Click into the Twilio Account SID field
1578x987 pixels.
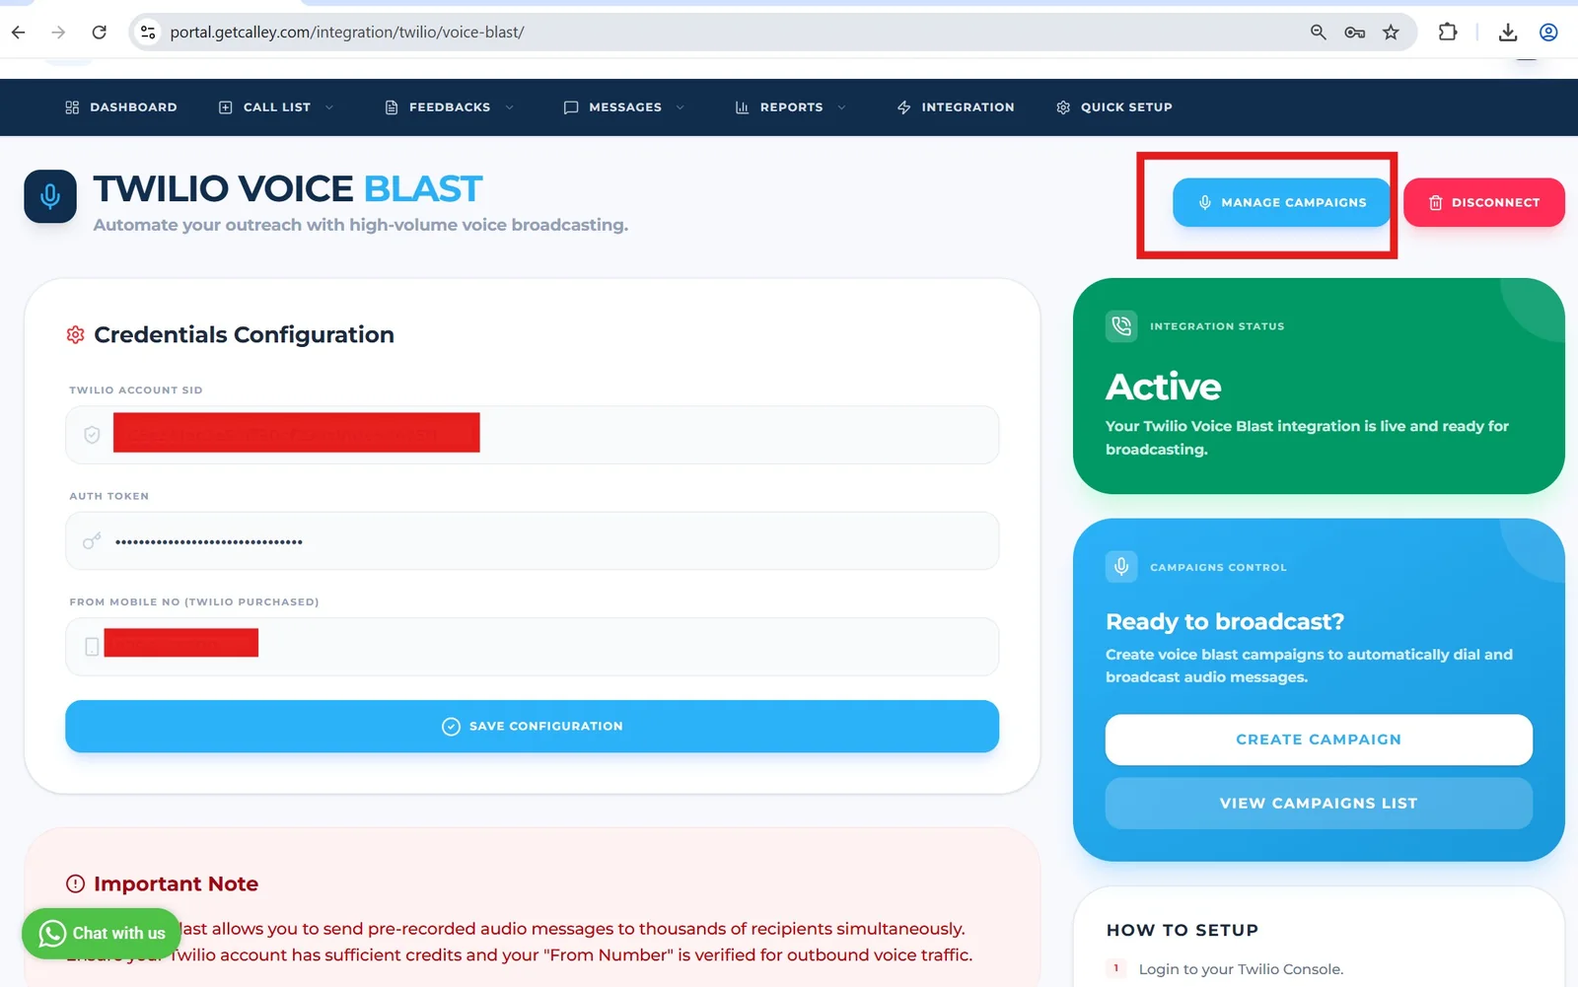pyautogui.click(x=533, y=435)
